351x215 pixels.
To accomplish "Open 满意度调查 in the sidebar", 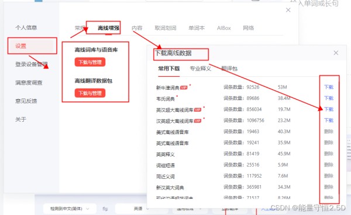I will pos(29,83).
